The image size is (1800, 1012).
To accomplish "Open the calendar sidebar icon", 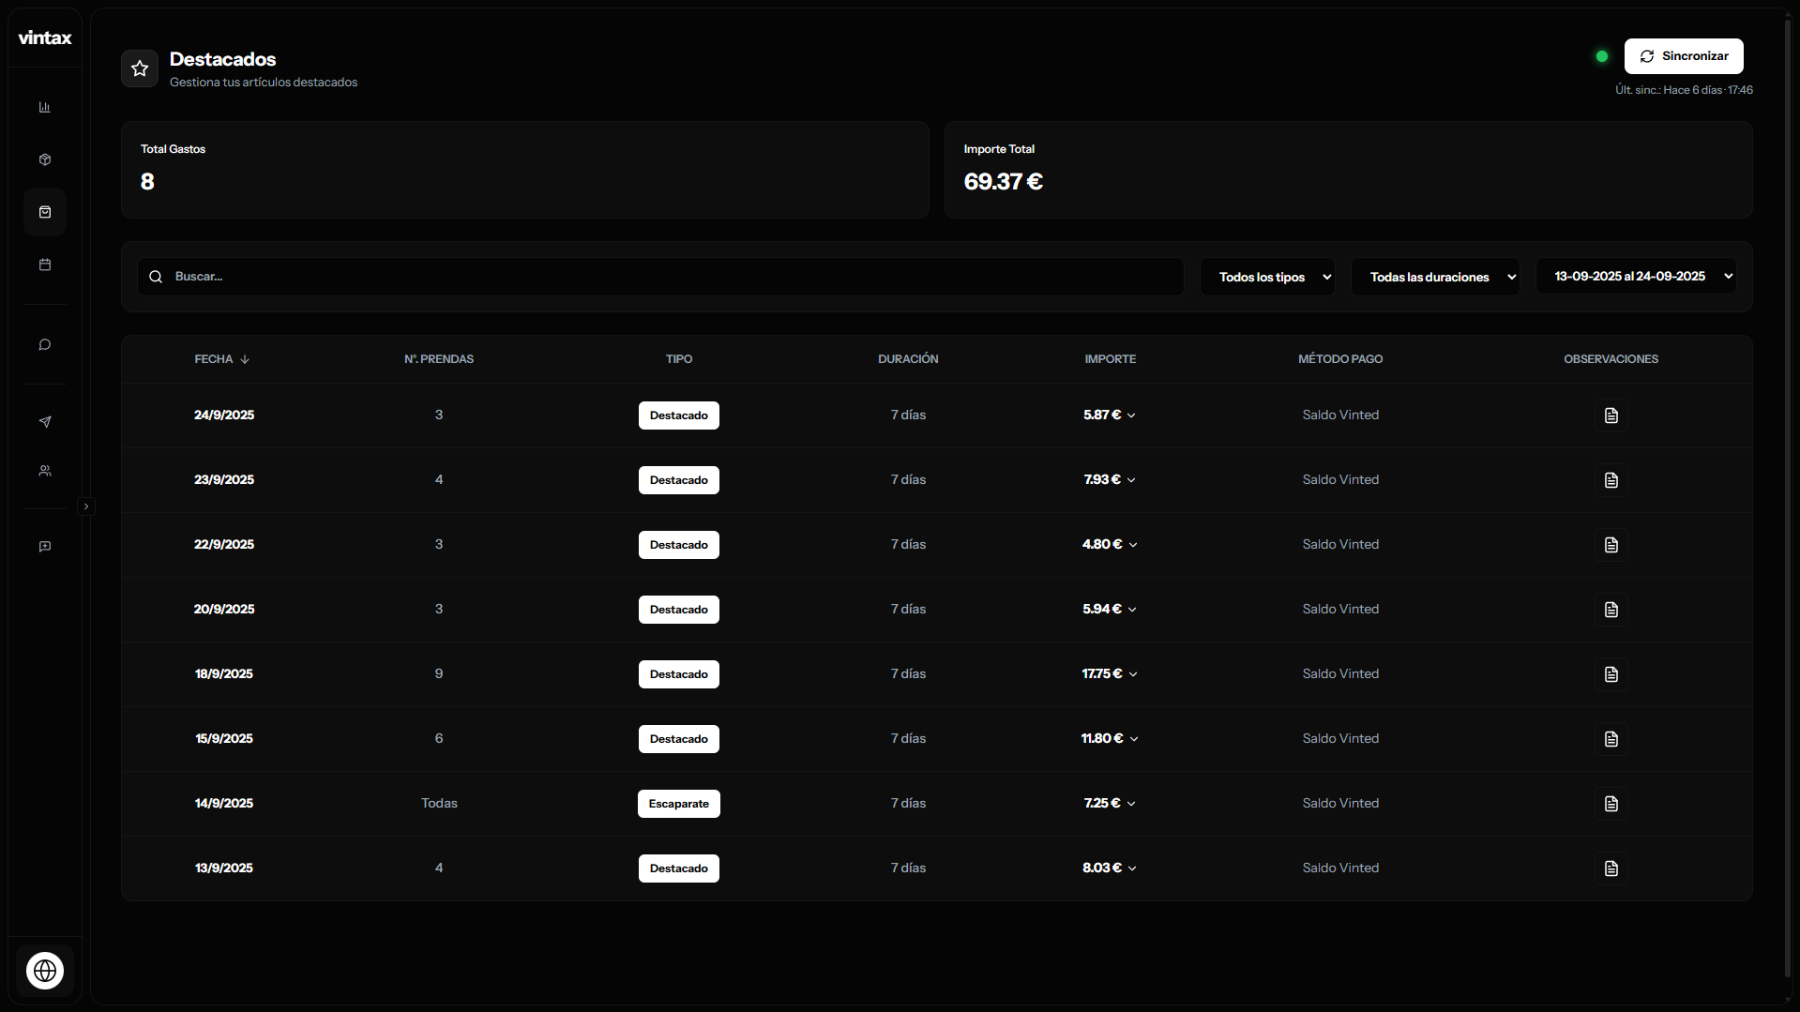I will 44,264.
